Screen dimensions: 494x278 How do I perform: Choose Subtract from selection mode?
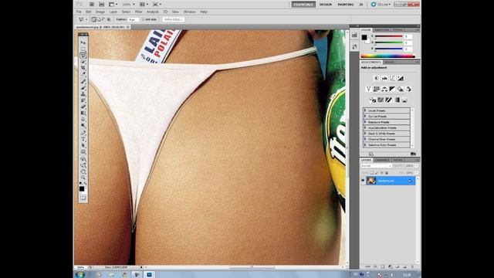coord(103,19)
